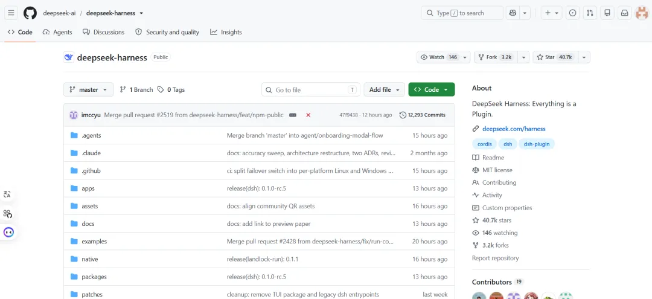Select the cordis topic tag
The height and width of the screenshot is (299, 652).
click(484, 144)
